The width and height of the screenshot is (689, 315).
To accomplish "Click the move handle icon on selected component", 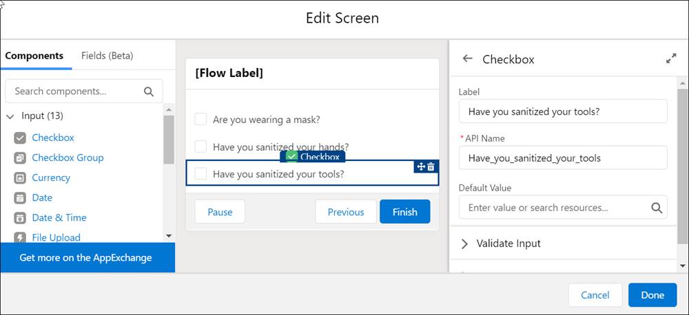I will click(420, 166).
